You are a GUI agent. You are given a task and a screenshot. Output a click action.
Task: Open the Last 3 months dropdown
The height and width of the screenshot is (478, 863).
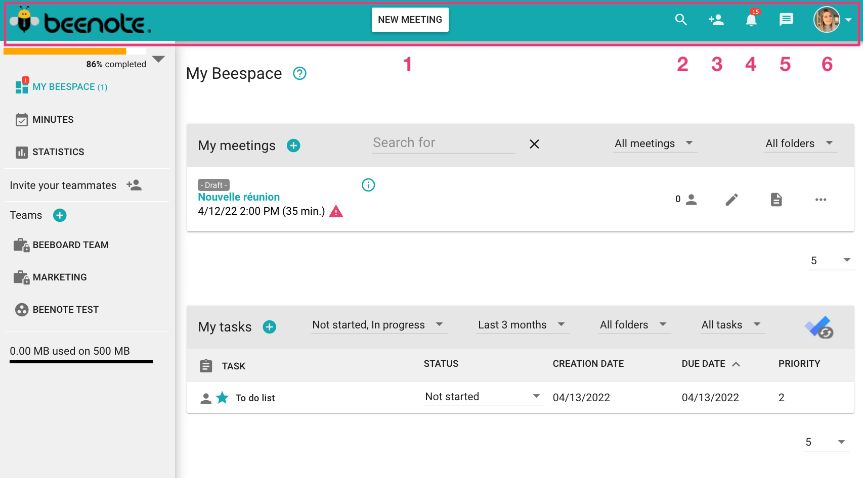(523, 325)
